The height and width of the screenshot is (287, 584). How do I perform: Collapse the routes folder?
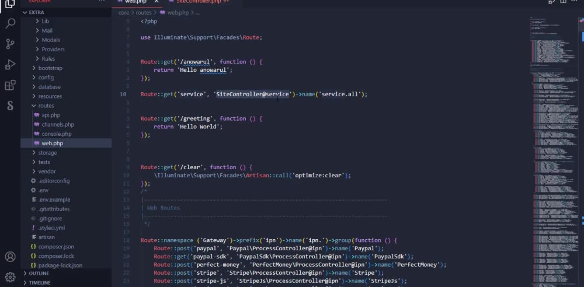[x=34, y=106]
